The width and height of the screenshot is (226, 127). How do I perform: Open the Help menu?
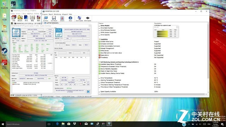pos(70,14)
